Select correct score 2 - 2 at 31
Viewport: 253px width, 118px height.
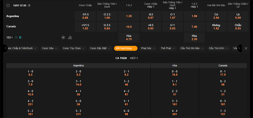tap(175, 93)
